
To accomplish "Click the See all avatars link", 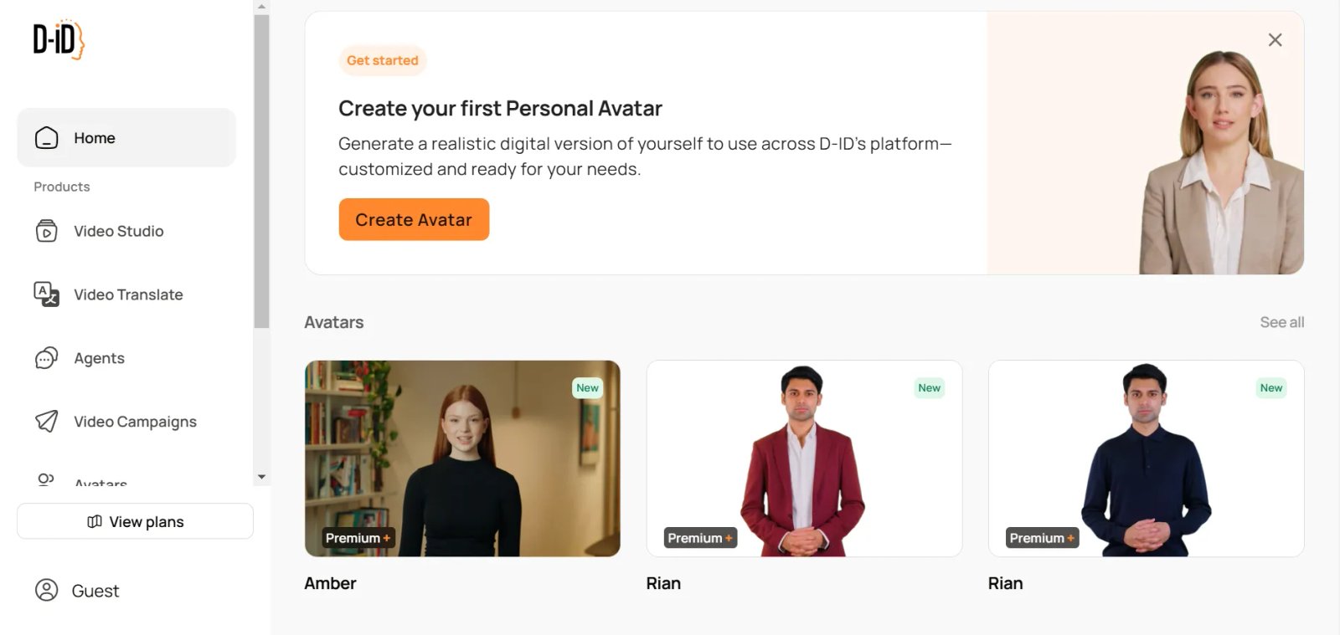I will (x=1281, y=322).
